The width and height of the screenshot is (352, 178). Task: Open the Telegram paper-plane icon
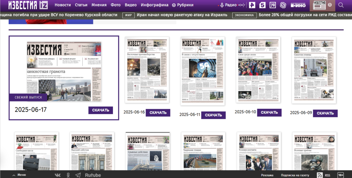(78, 175)
